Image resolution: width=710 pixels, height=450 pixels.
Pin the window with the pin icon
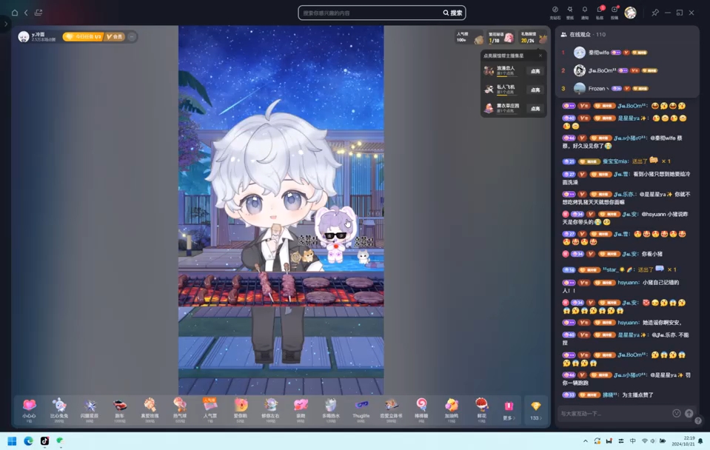point(655,13)
